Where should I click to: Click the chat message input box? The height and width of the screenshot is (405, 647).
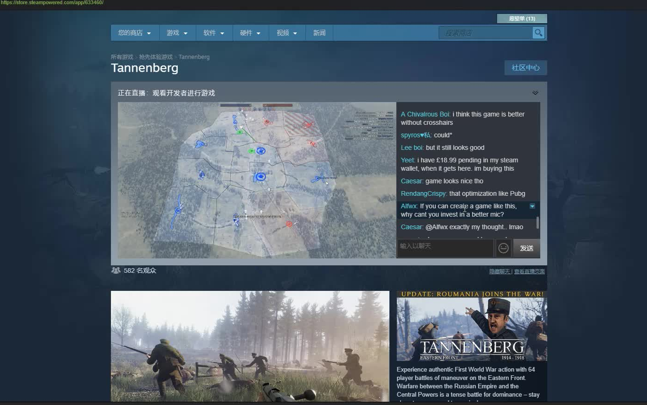[445, 248]
